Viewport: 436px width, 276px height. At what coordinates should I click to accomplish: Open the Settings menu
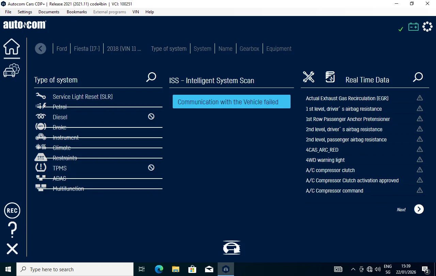click(x=25, y=12)
